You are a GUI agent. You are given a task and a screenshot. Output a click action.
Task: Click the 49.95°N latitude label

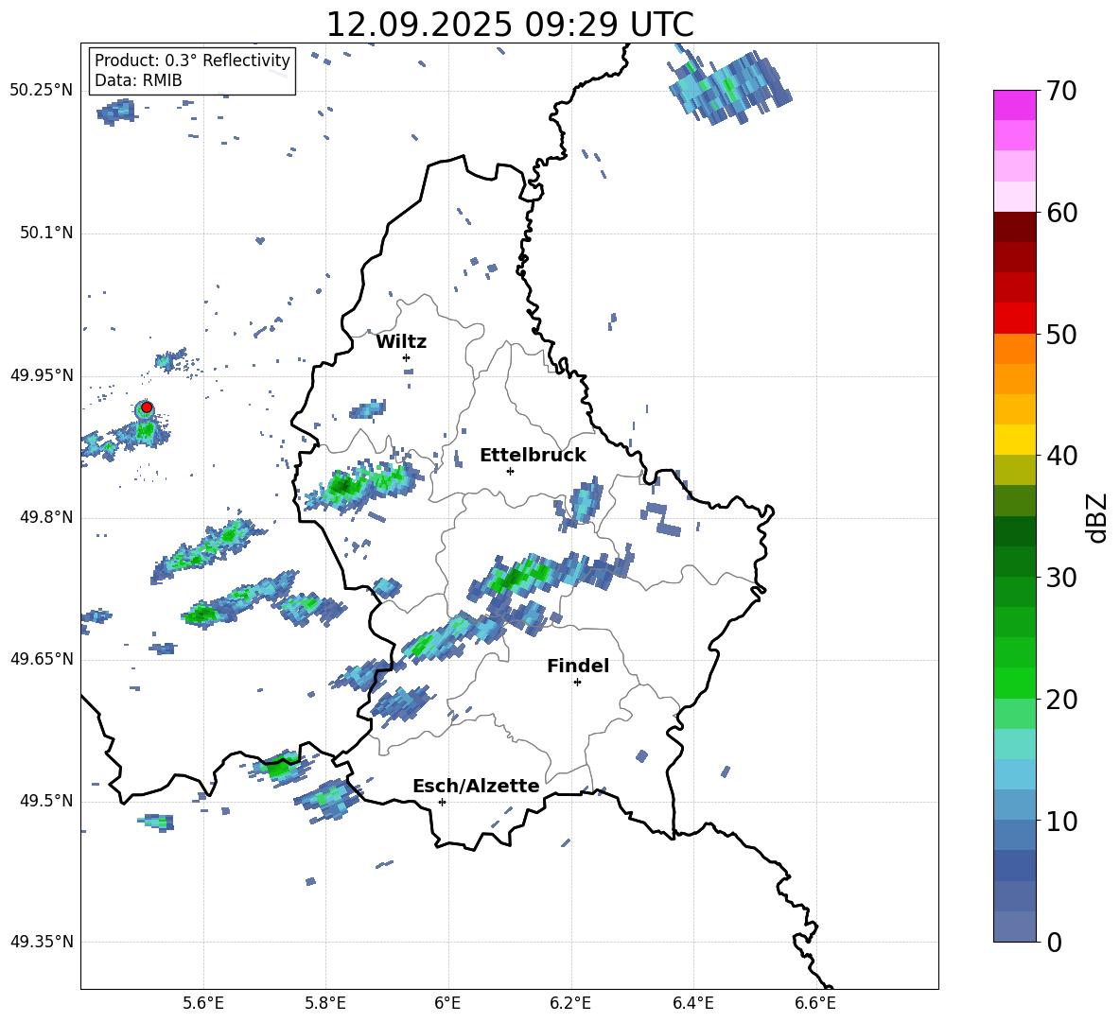[x=42, y=375]
